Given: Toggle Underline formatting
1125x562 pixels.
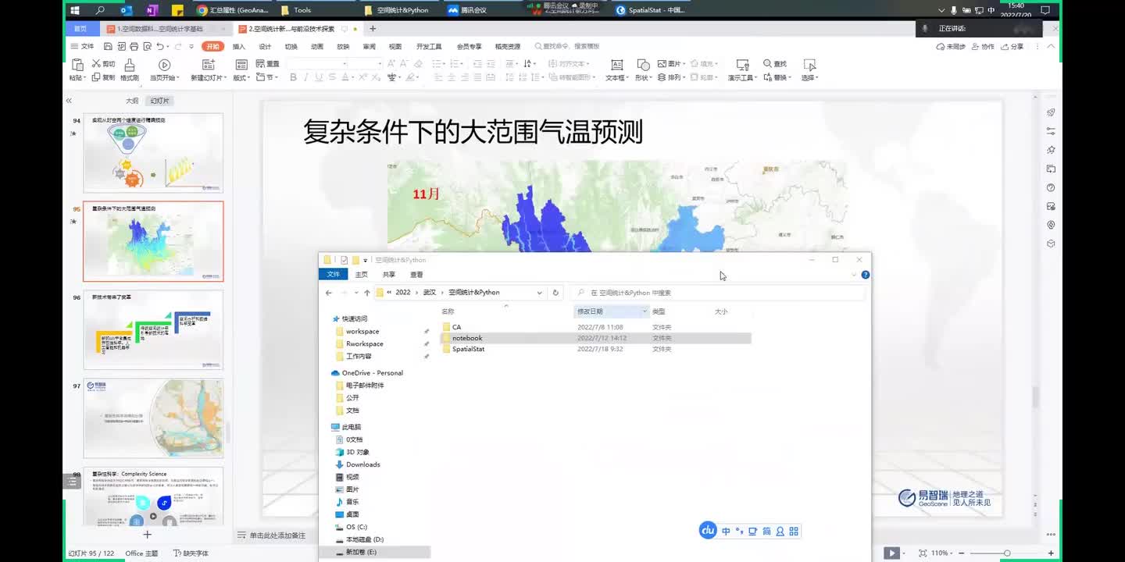Looking at the screenshot, I should click(319, 77).
